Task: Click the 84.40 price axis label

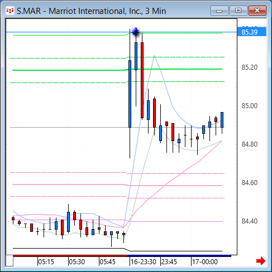Action: click(250, 221)
